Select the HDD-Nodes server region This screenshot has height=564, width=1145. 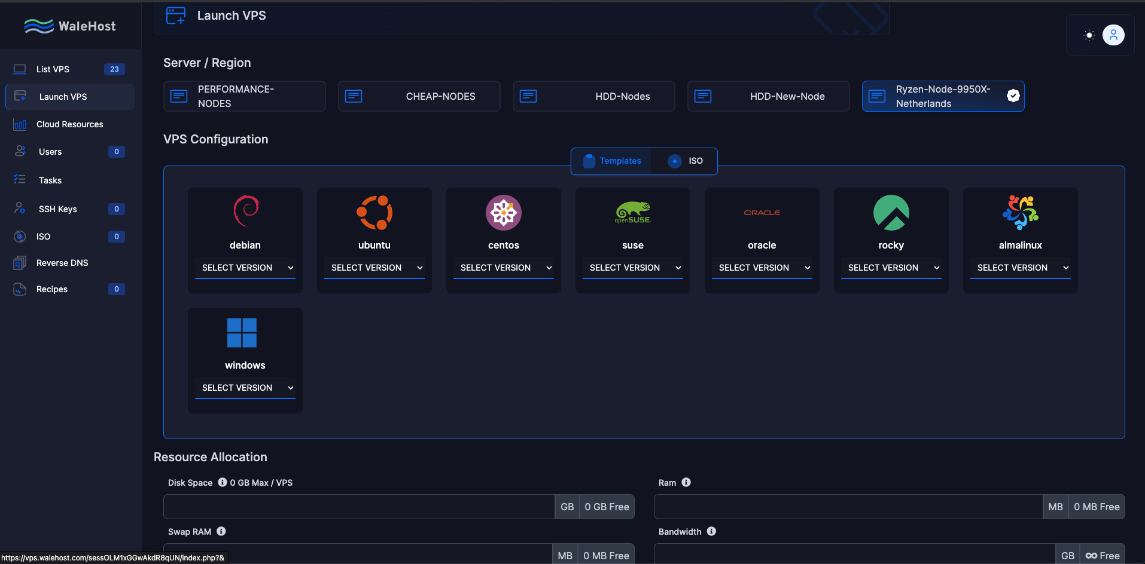click(x=594, y=96)
